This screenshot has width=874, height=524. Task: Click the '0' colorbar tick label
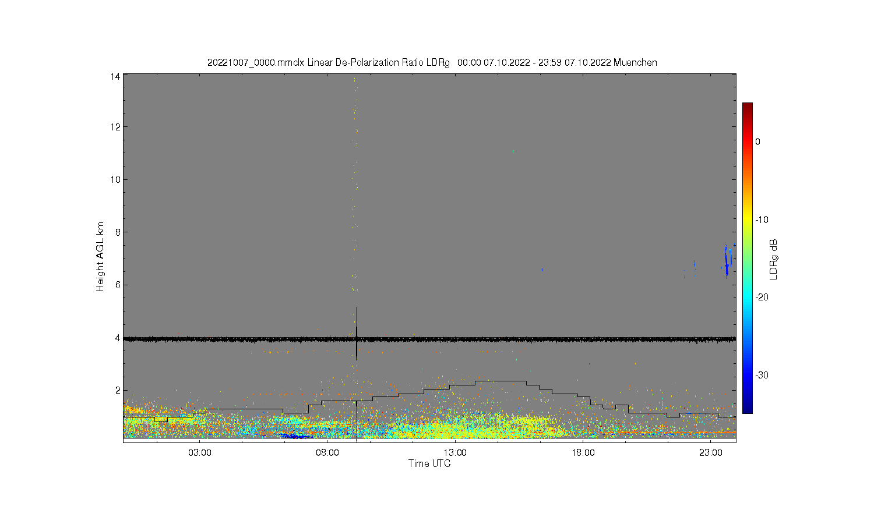click(757, 141)
